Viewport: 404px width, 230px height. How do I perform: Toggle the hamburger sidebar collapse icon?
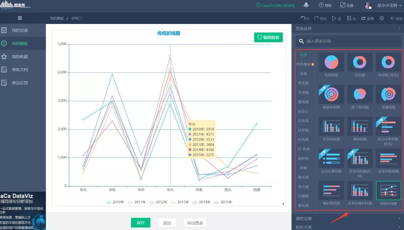click(x=20, y=18)
